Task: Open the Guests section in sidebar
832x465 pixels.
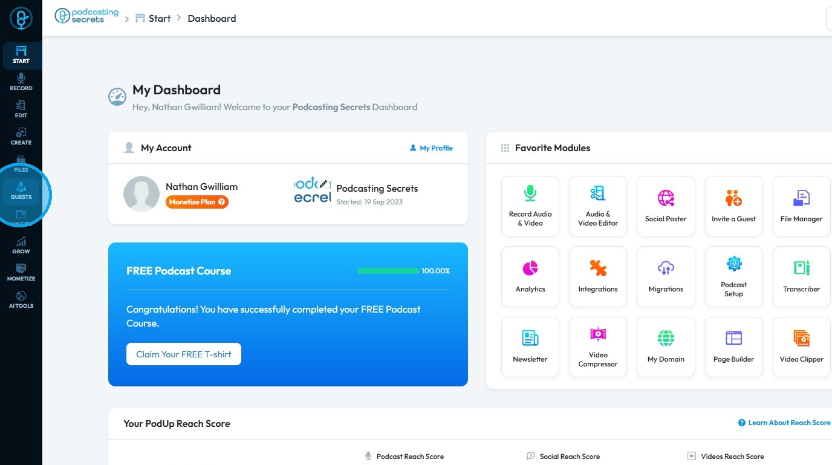Action: (21, 192)
